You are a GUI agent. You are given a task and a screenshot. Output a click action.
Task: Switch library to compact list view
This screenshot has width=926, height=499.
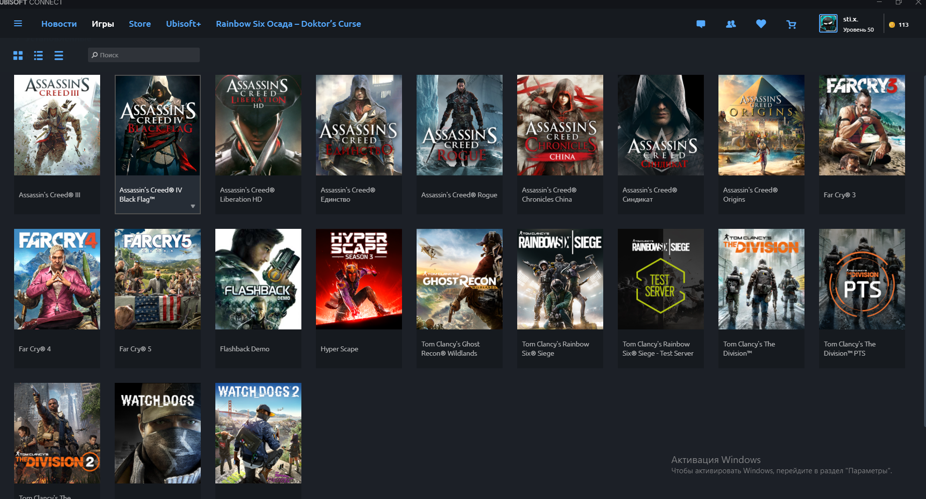click(x=58, y=55)
